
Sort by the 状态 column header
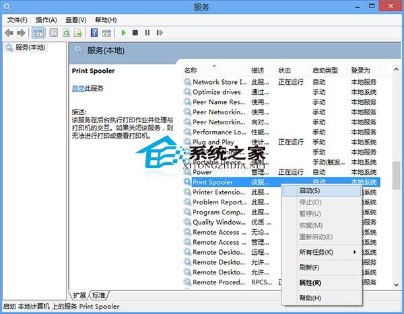[x=292, y=70]
